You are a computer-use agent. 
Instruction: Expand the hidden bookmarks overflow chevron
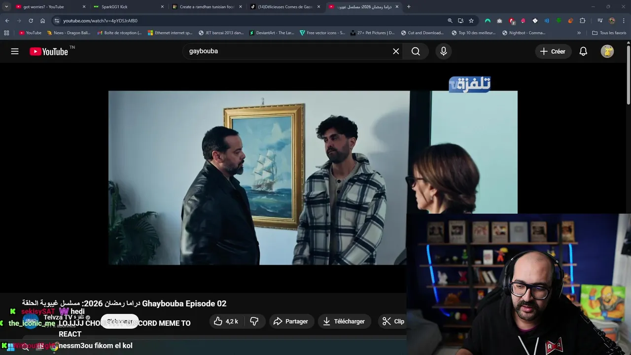579,33
